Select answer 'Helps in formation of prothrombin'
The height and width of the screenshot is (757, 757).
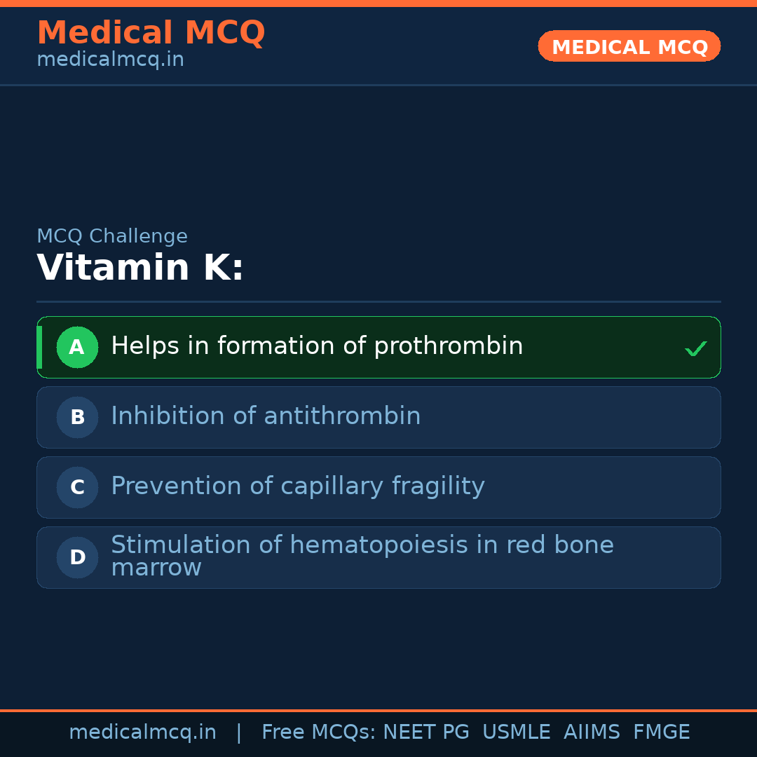[x=317, y=346]
